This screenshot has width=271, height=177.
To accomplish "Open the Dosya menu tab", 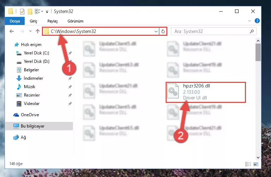I will (15, 21).
